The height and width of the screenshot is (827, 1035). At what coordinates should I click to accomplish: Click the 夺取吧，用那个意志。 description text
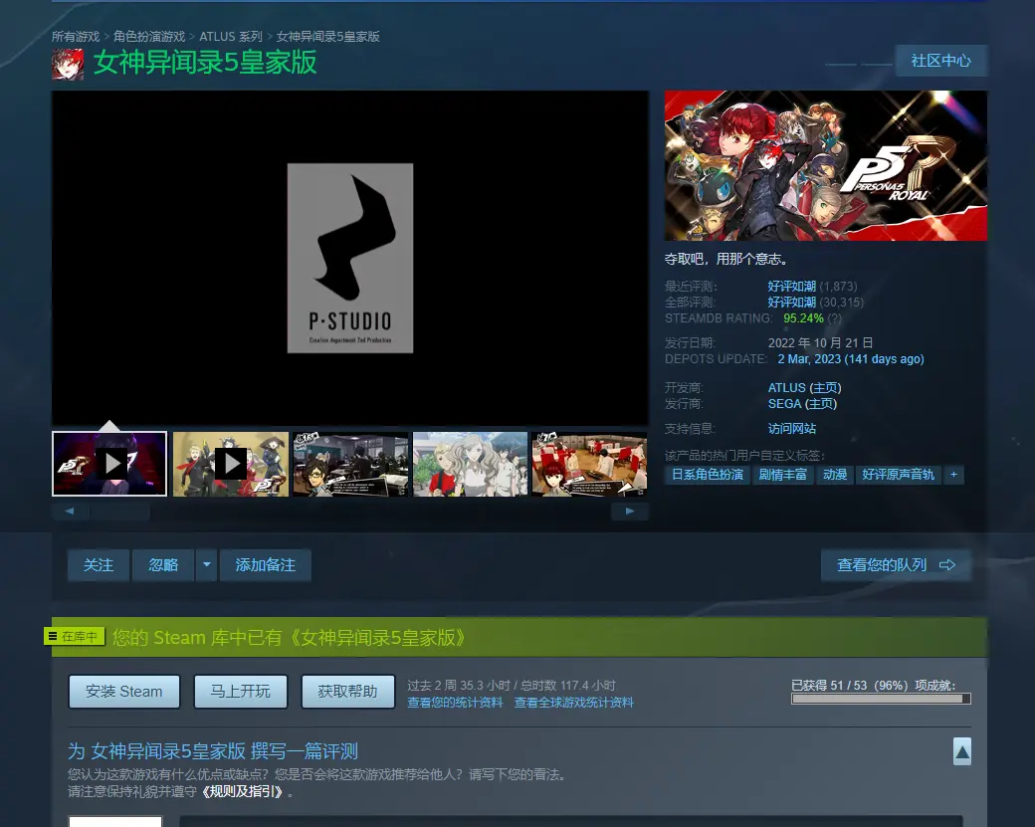point(726,259)
